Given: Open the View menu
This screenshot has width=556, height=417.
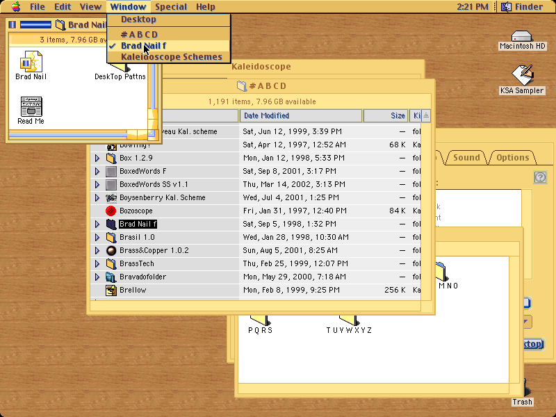Looking at the screenshot, I should click(90, 7).
